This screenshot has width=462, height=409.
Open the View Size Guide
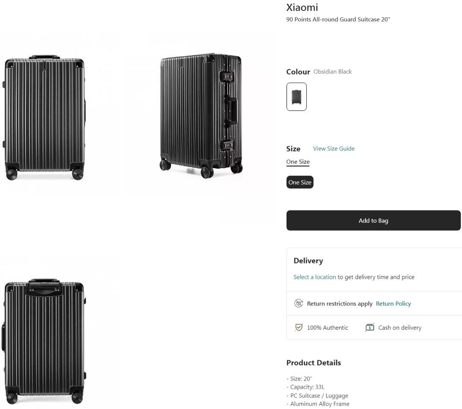pos(333,148)
